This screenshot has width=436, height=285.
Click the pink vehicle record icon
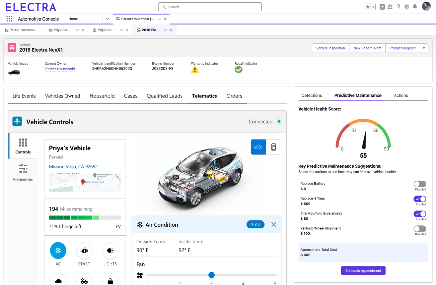pyautogui.click(x=12, y=48)
